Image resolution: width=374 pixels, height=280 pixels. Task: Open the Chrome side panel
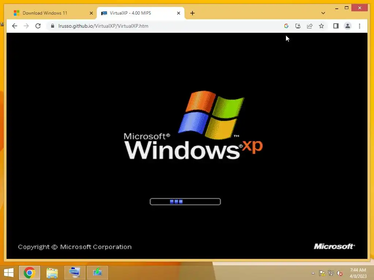pos(336,26)
